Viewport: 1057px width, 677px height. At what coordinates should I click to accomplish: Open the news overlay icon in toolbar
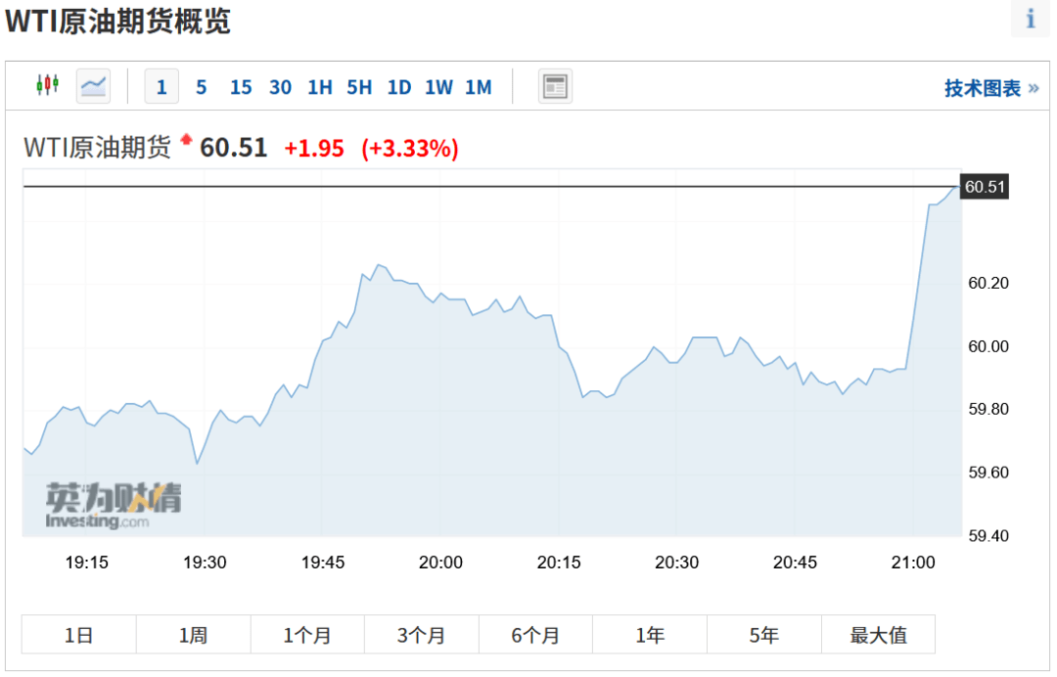[555, 86]
